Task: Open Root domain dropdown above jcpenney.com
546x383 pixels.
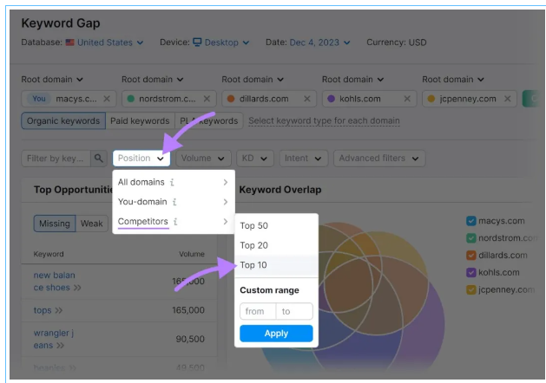Action: [x=453, y=80]
